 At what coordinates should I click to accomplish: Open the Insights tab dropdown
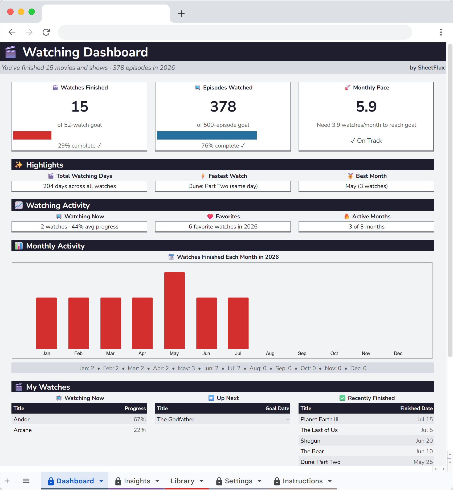(157, 481)
